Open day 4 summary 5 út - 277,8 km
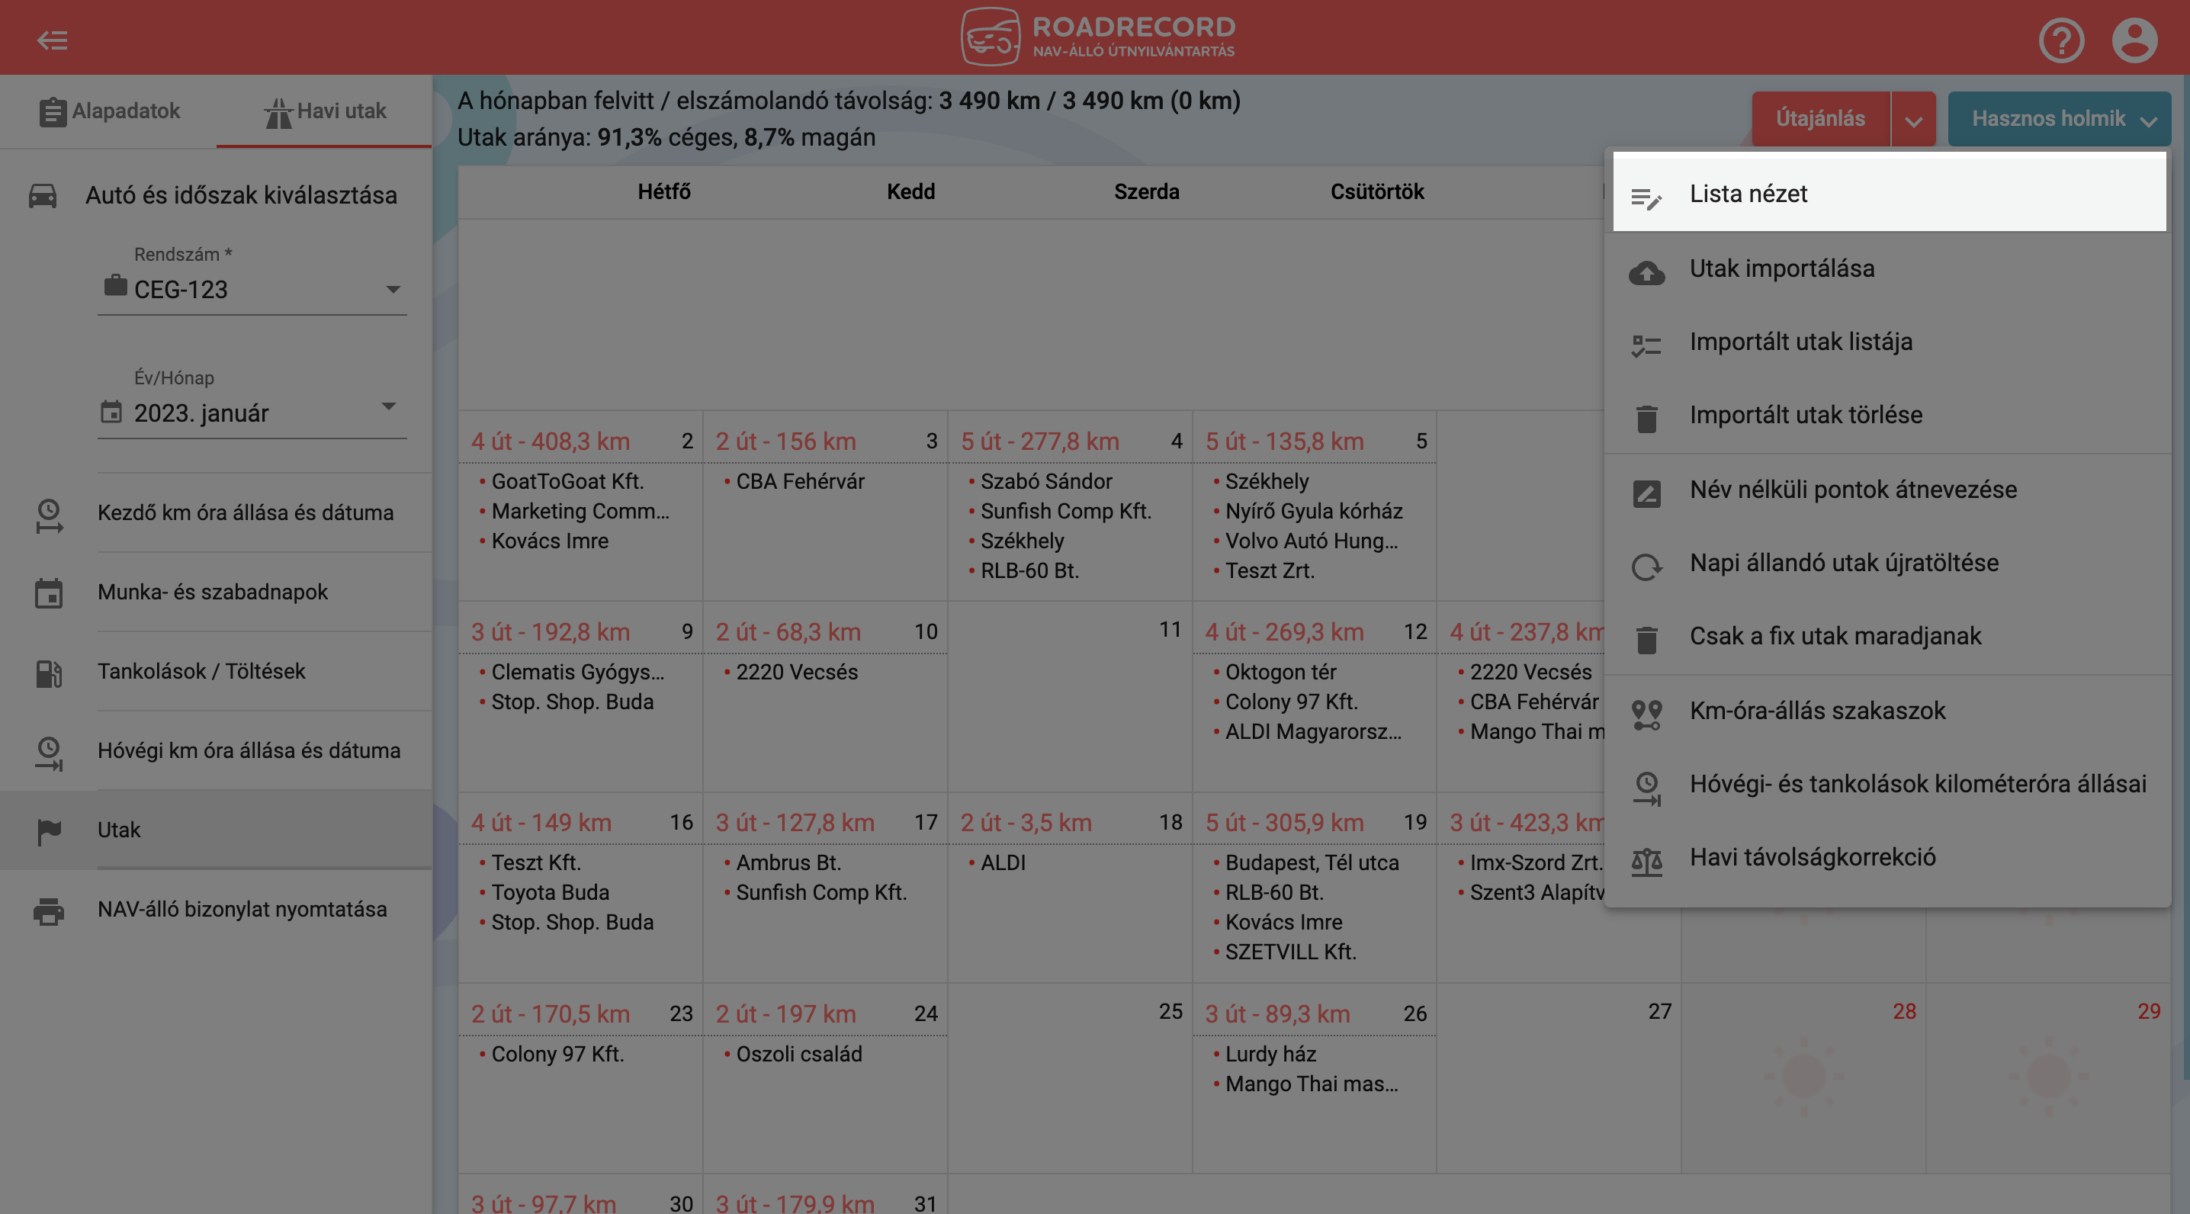The image size is (2190, 1214). coord(1040,442)
